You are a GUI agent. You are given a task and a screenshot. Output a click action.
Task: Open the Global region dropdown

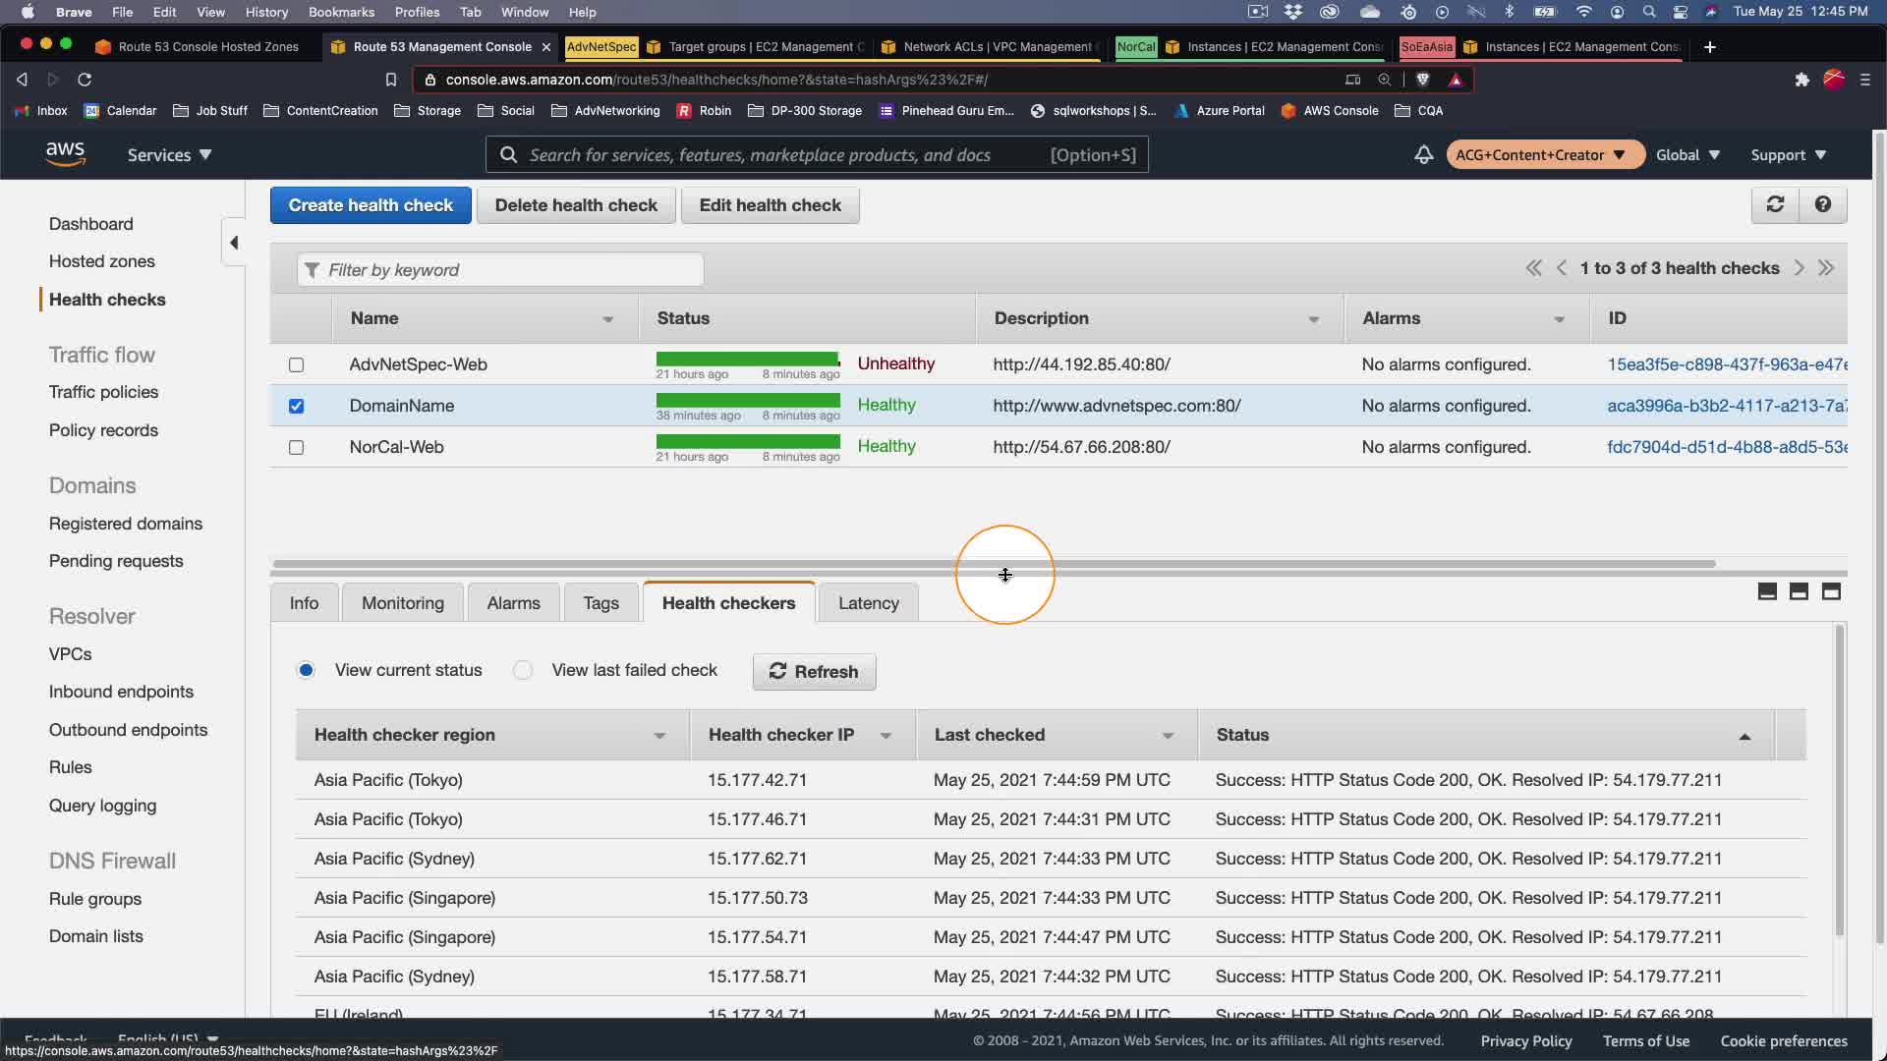point(1687,155)
